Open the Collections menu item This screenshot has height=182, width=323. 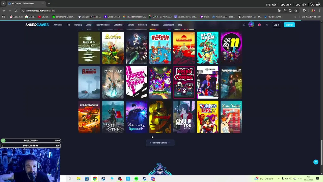click(118, 25)
